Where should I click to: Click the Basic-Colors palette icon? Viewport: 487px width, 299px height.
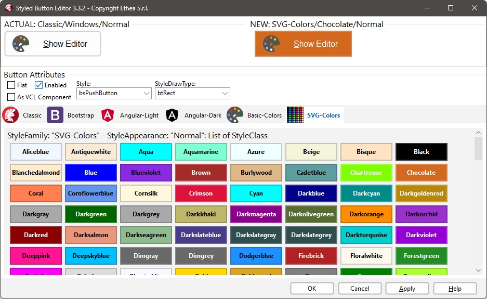point(235,115)
